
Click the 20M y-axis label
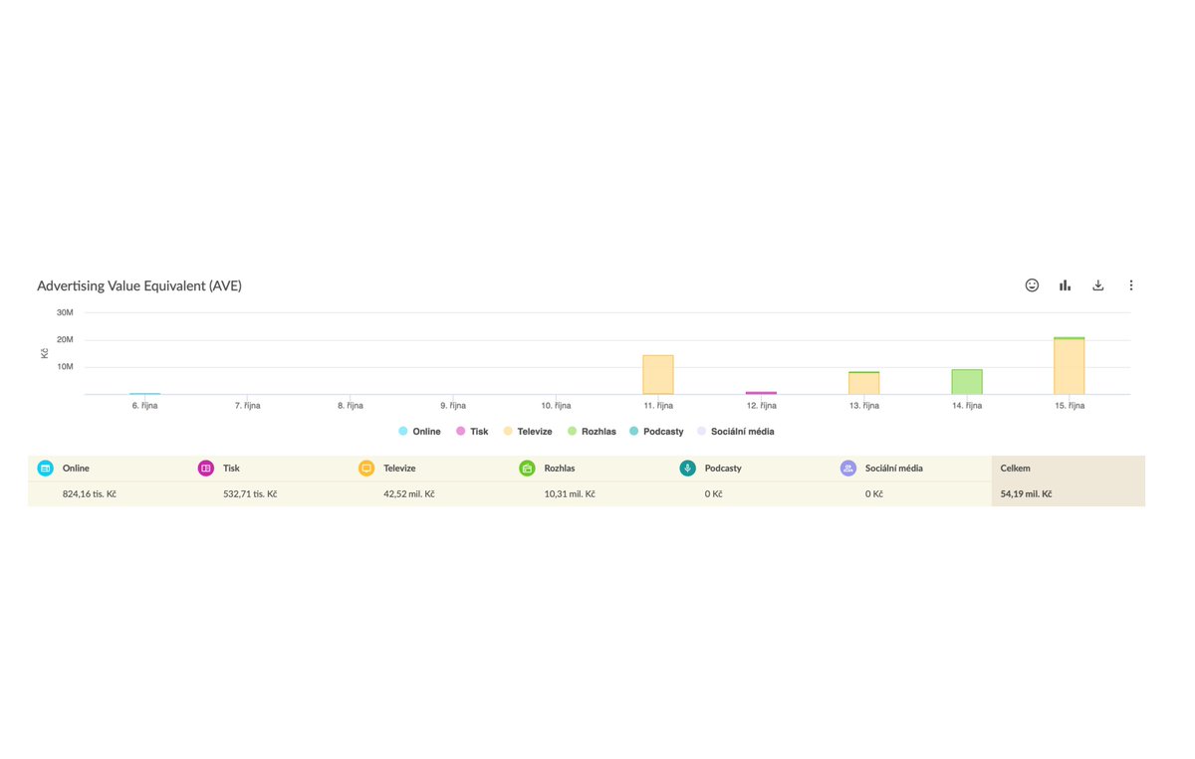(x=65, y=339)
